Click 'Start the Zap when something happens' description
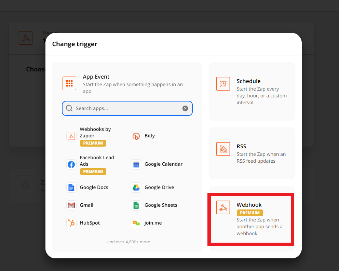This screenshot has height=271, width=339. (133, 87)
